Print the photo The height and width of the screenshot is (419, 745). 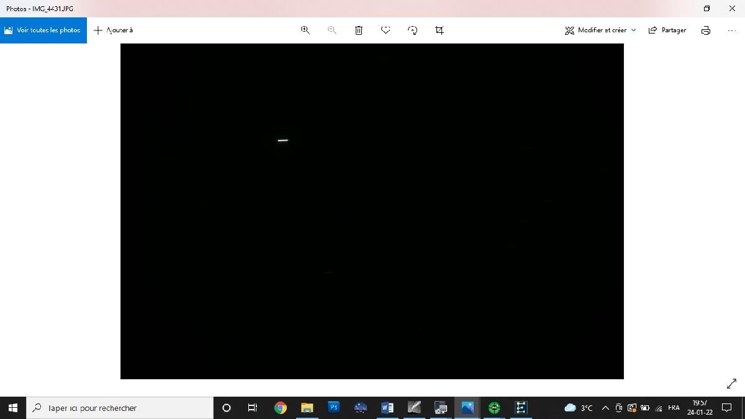click(x=706, y=30)
